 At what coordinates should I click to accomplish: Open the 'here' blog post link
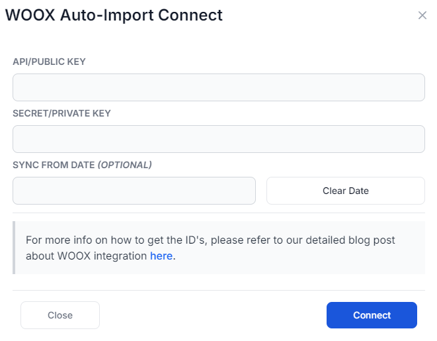(161, 256)
